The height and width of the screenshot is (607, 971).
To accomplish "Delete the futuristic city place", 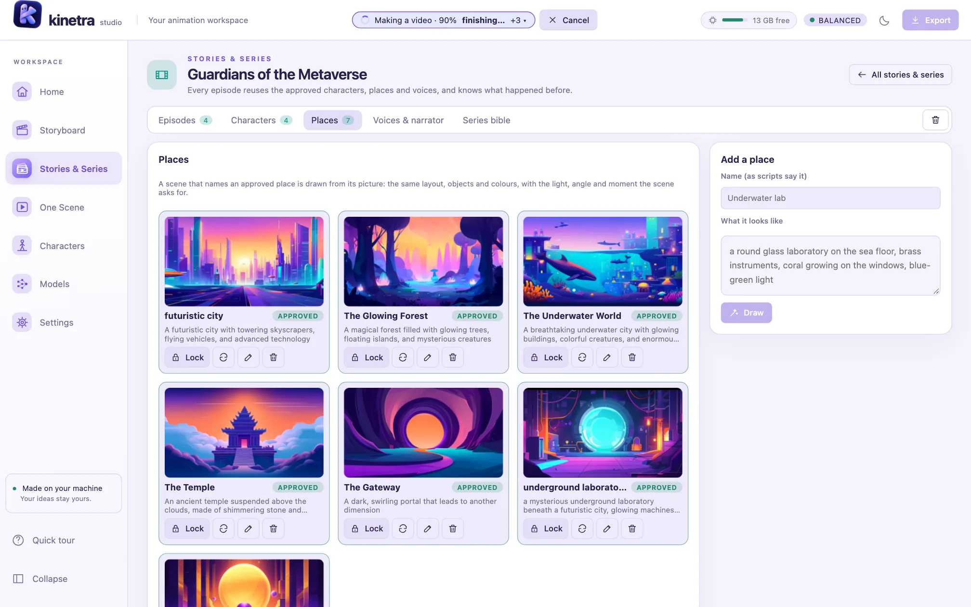I will pos(273,357).
